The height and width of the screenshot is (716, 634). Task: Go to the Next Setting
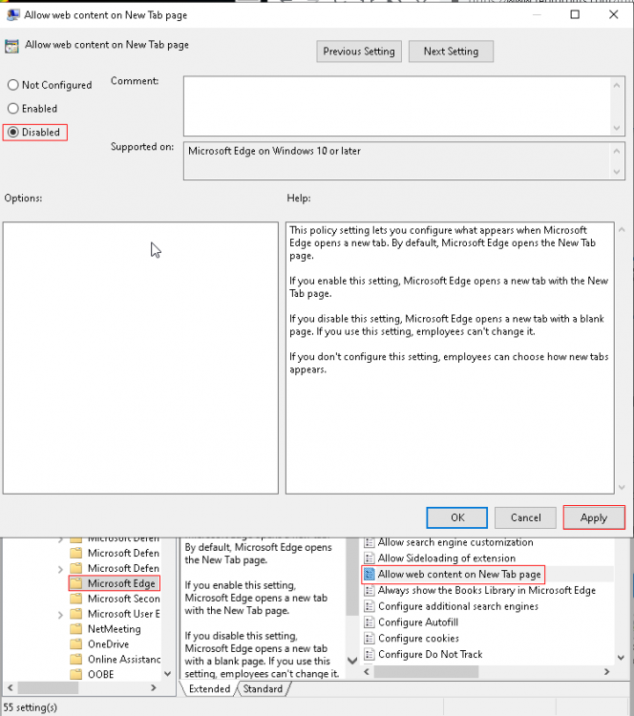pyautogui.click(x=451, y=52)
